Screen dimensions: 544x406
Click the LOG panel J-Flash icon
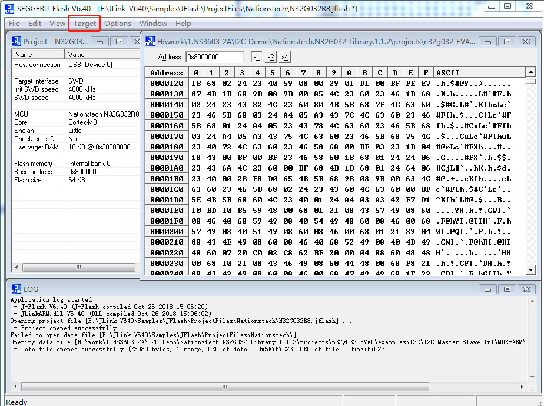click(x=16, y=289)
